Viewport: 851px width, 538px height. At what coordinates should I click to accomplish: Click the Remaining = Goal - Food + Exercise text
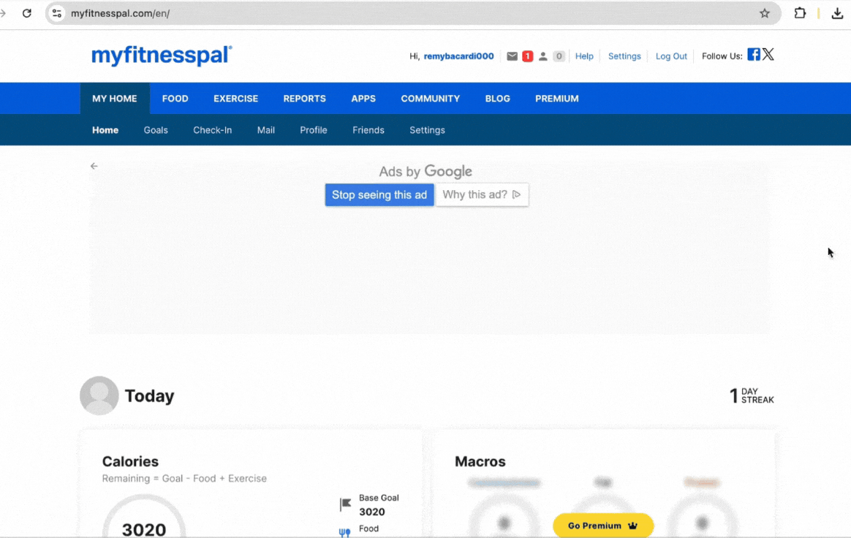point(184,478)
